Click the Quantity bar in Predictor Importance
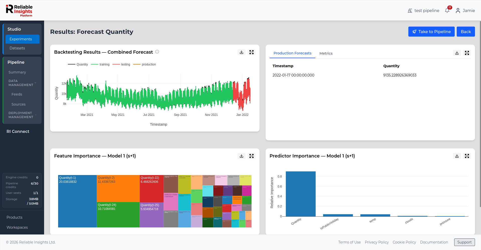 [x=301, y=194]
